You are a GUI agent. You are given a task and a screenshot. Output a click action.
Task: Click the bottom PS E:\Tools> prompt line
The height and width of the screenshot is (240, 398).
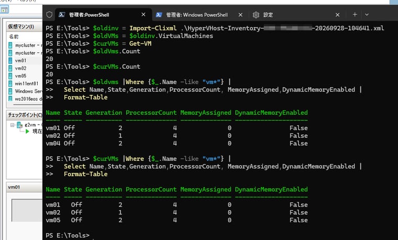[68, 235]
